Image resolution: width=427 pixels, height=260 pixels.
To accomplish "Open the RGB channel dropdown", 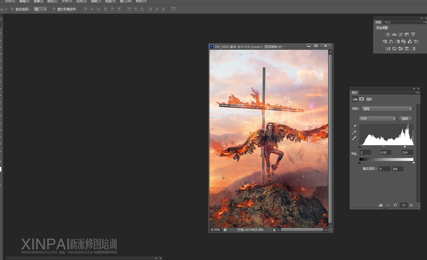I will [x=377, y=118].
